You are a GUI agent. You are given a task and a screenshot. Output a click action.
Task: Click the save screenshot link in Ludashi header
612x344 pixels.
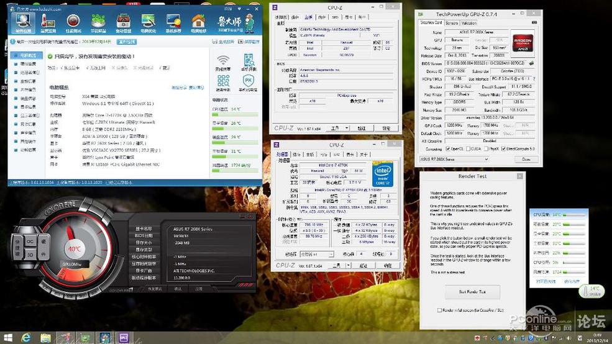pos(249,42)
